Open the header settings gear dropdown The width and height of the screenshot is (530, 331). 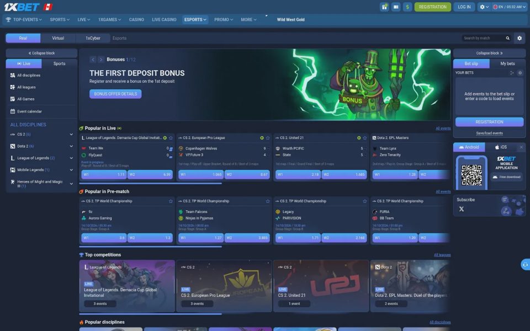[x=484, y=7]
